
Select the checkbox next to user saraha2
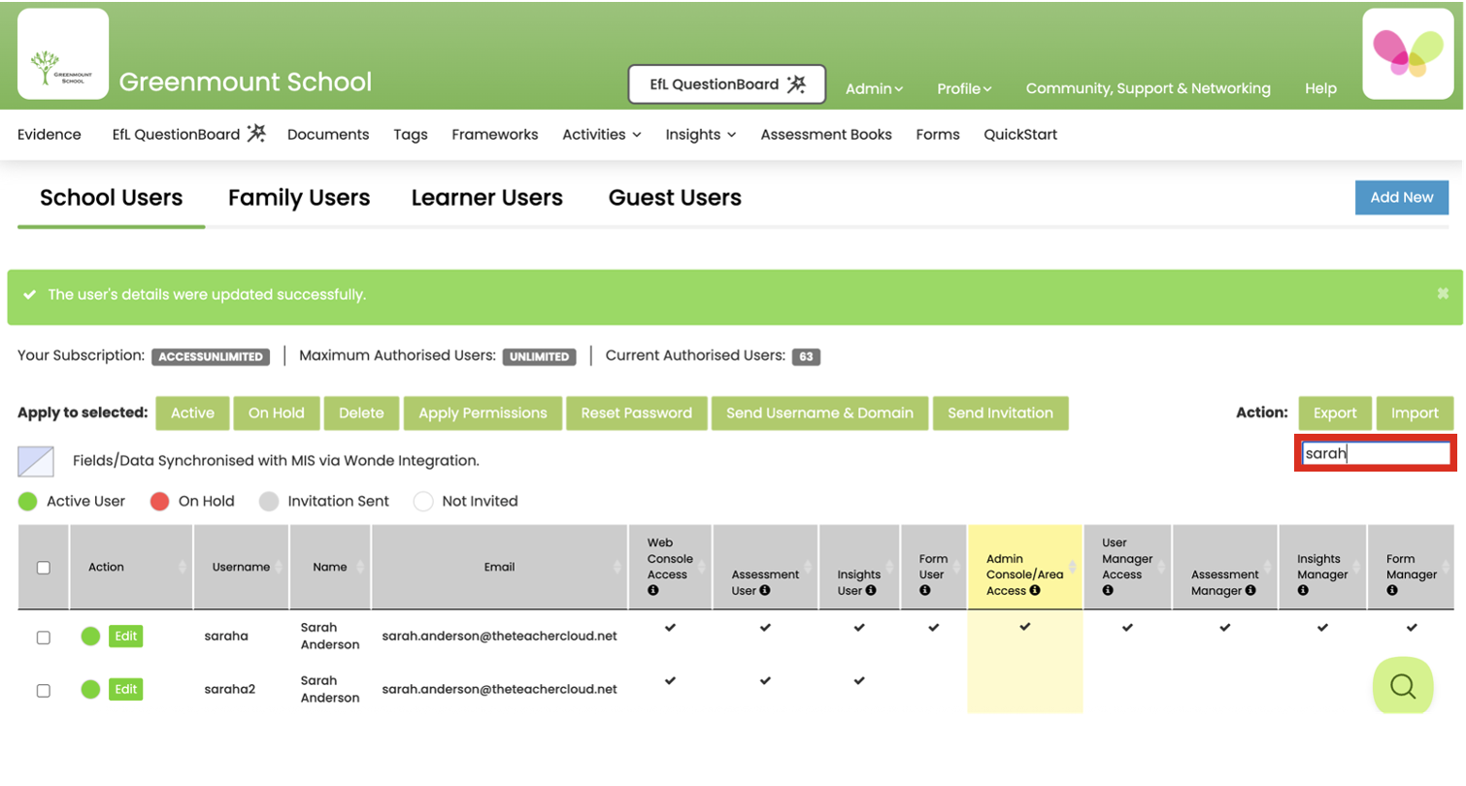(42, 690)
